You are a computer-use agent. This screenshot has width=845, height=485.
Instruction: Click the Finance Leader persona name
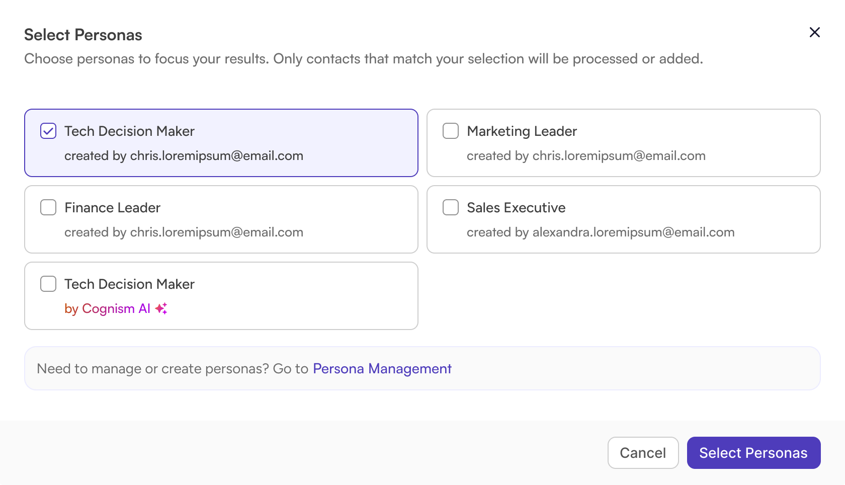(112, 208)
